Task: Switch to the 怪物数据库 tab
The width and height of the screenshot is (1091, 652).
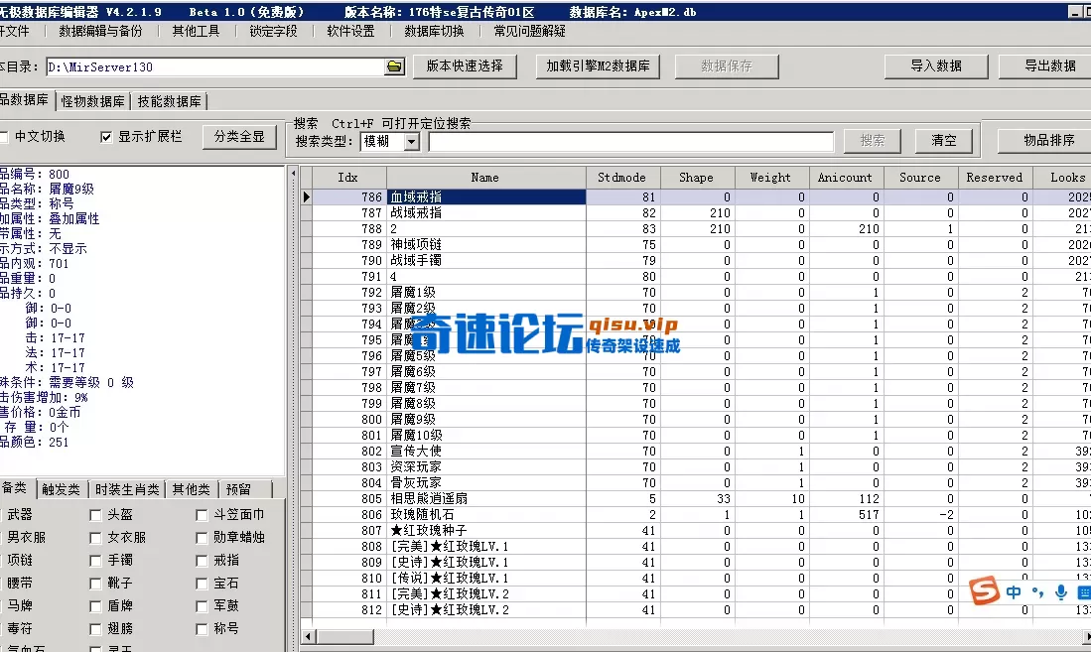Action: pyautogui.click(x=93, y=101)
